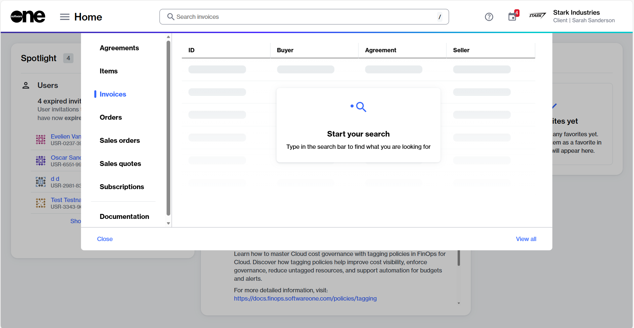Select Orders in the search categories
This screenshot has height=328, width=634.
[111, 117]
